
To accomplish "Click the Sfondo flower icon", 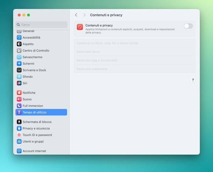I will point(19,77).
